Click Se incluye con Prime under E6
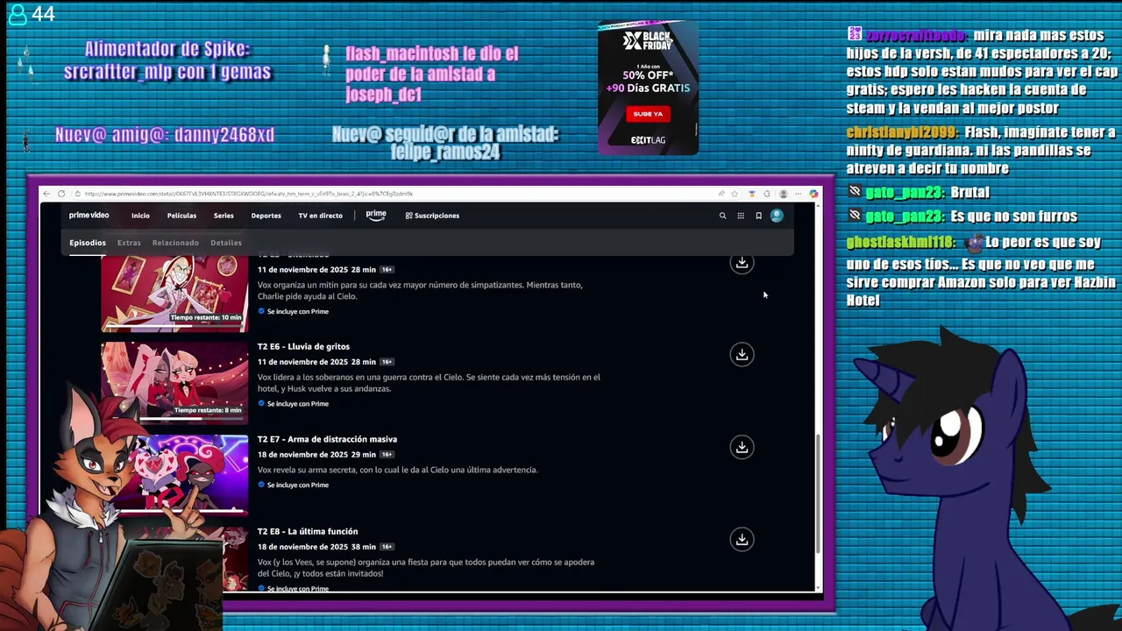 click(294, 404)
